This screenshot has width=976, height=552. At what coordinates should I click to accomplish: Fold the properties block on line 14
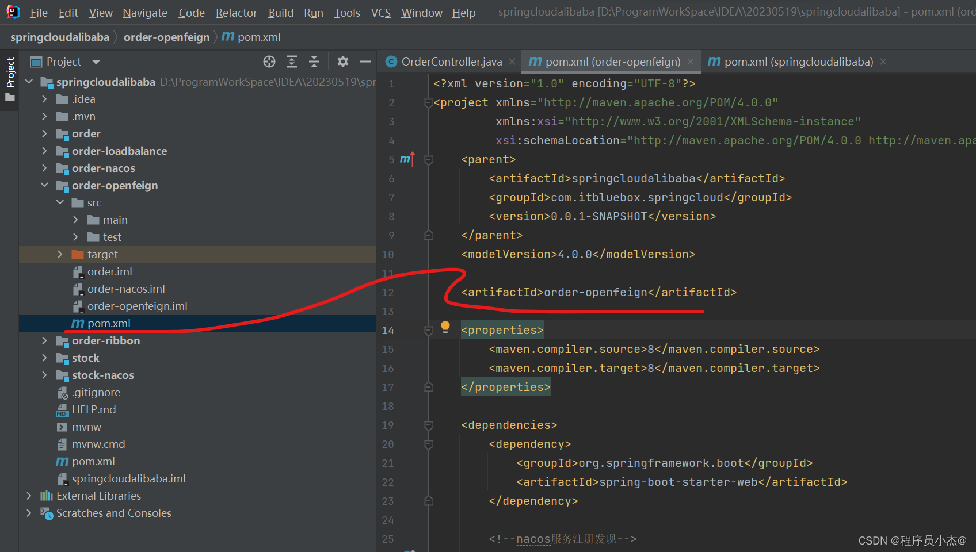coord(428,331)
